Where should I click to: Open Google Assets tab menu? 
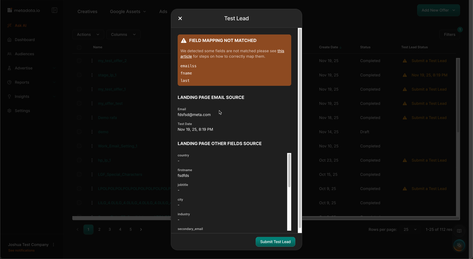coord(128,11)
